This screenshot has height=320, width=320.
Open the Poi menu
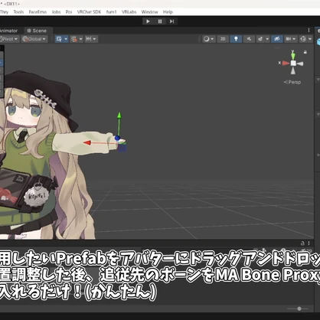(x=69, y=12)
